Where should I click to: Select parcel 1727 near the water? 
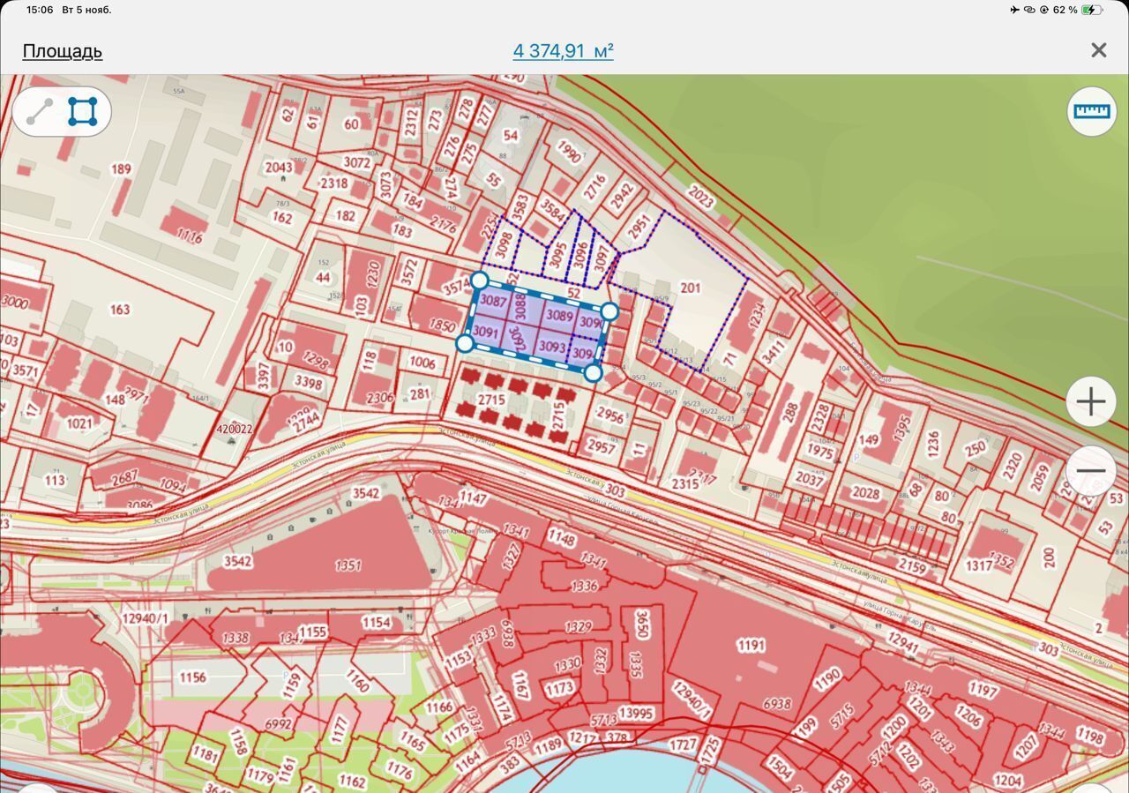pos(682,745)
